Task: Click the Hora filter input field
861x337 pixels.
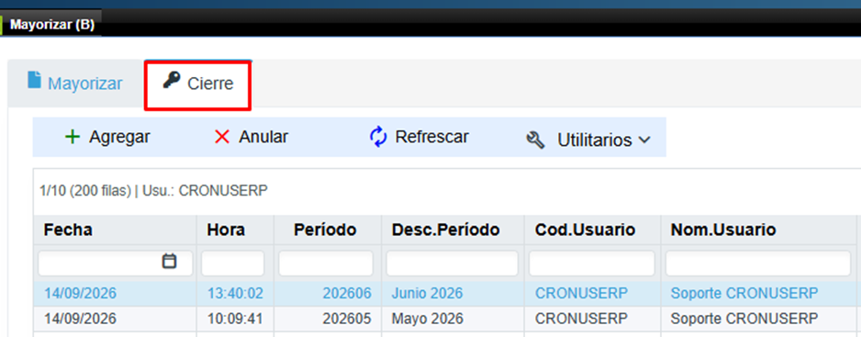Action: click(233, 264)
